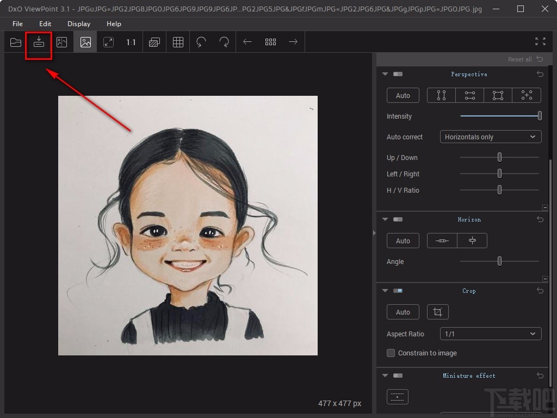Viewport: 557px width, 418px height.
Task: Select the 8-point perspective tool
Action: pos(527,95)
